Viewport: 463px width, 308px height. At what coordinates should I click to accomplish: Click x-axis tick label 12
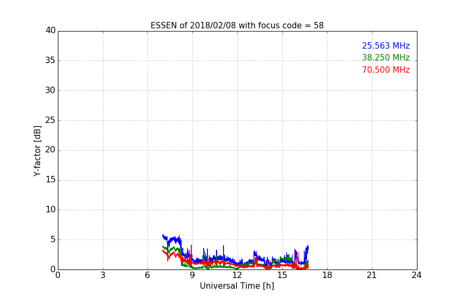pyautogui.click(x=237, y=275)
